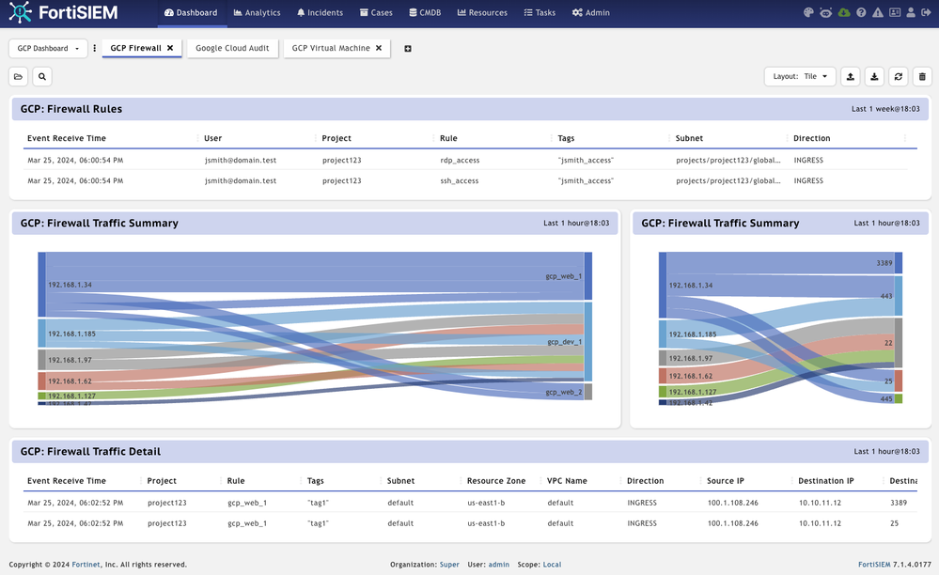Click the green cloud download icon
The width and height of the screenshot is (939, 575).
[x=843, y=13]
